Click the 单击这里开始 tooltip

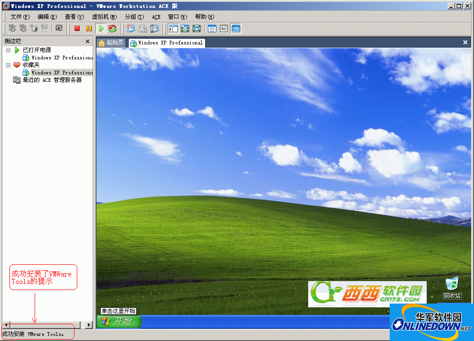pos(118,311)
